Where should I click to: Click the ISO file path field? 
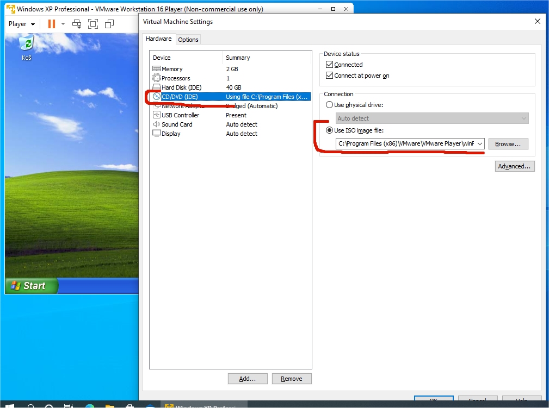[406, 143]
